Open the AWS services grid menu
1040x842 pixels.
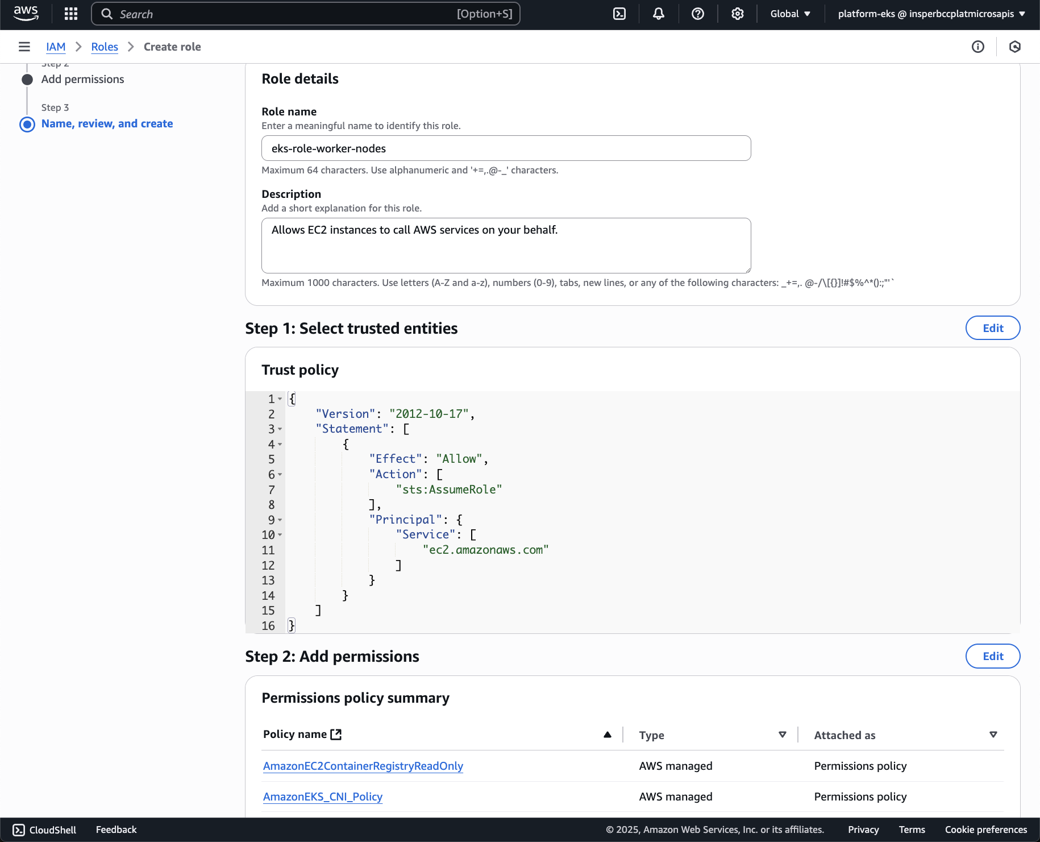71,14
